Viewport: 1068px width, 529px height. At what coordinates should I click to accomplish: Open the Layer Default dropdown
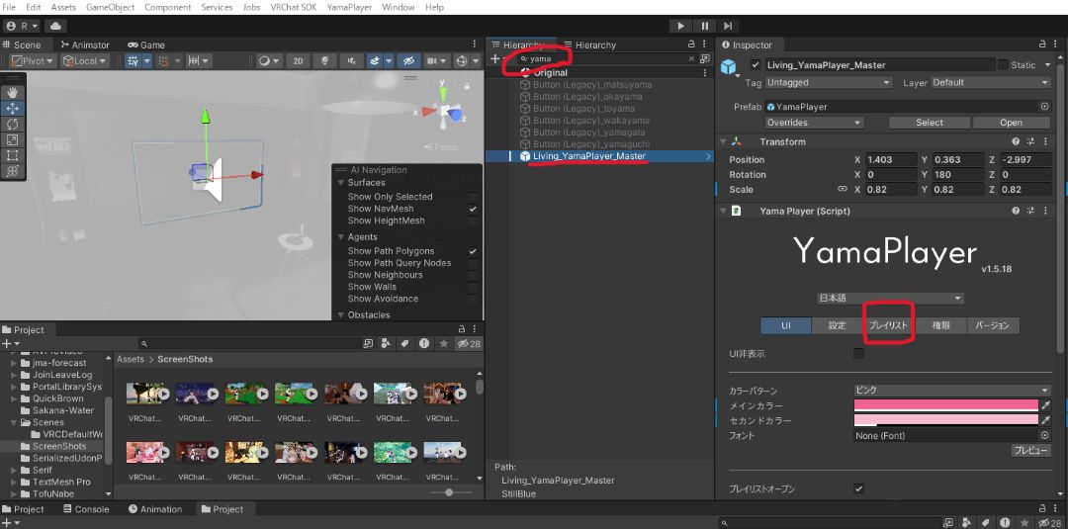pos(991,82)
